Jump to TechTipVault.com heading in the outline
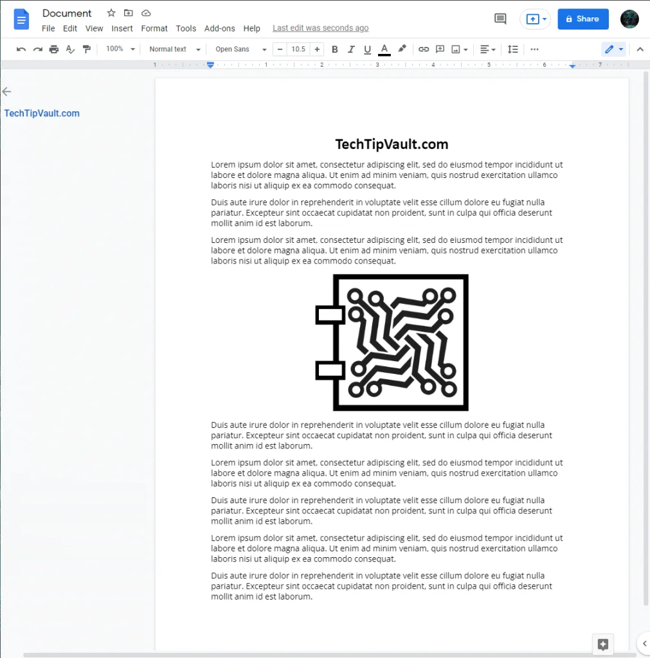Image resolution: width=650 pixels, height=658 pixels. 42,113
